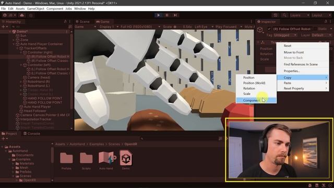Open the Demo scene row options menu
The width and height of the screenshot is (334, 188).
point(67,31)
